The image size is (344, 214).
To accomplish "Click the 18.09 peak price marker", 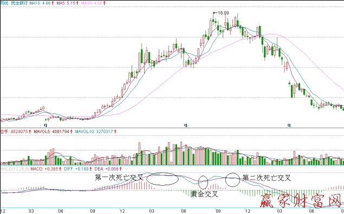I will [x=223, y=13].
